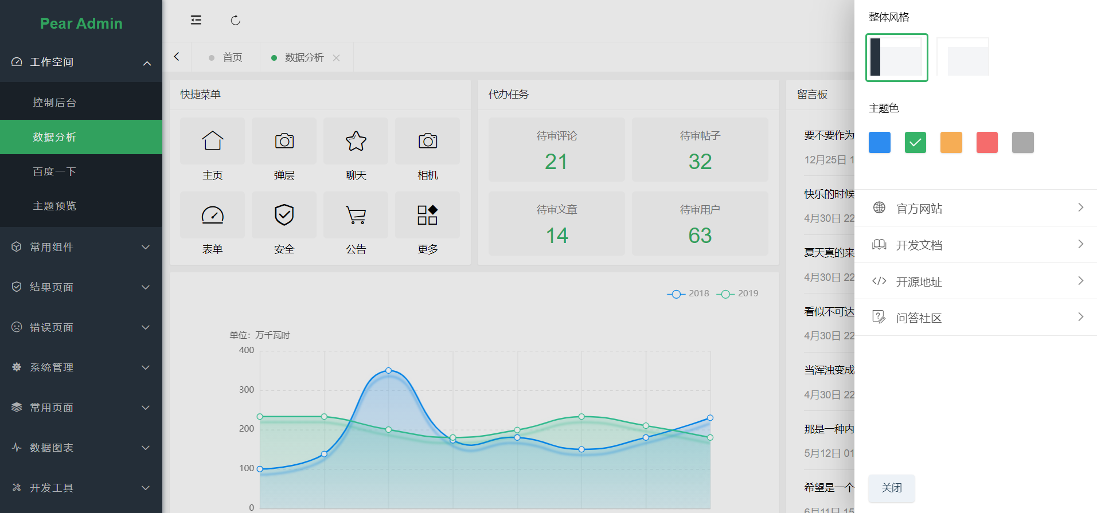1097x513 pixels.
Task: Click the shield icon for 安全
Action: [284, 215]
